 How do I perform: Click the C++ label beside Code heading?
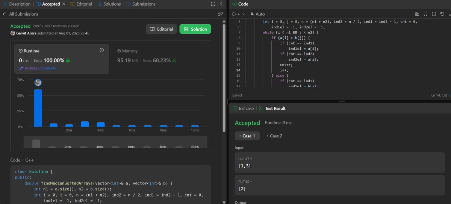(x=30, y=160)
